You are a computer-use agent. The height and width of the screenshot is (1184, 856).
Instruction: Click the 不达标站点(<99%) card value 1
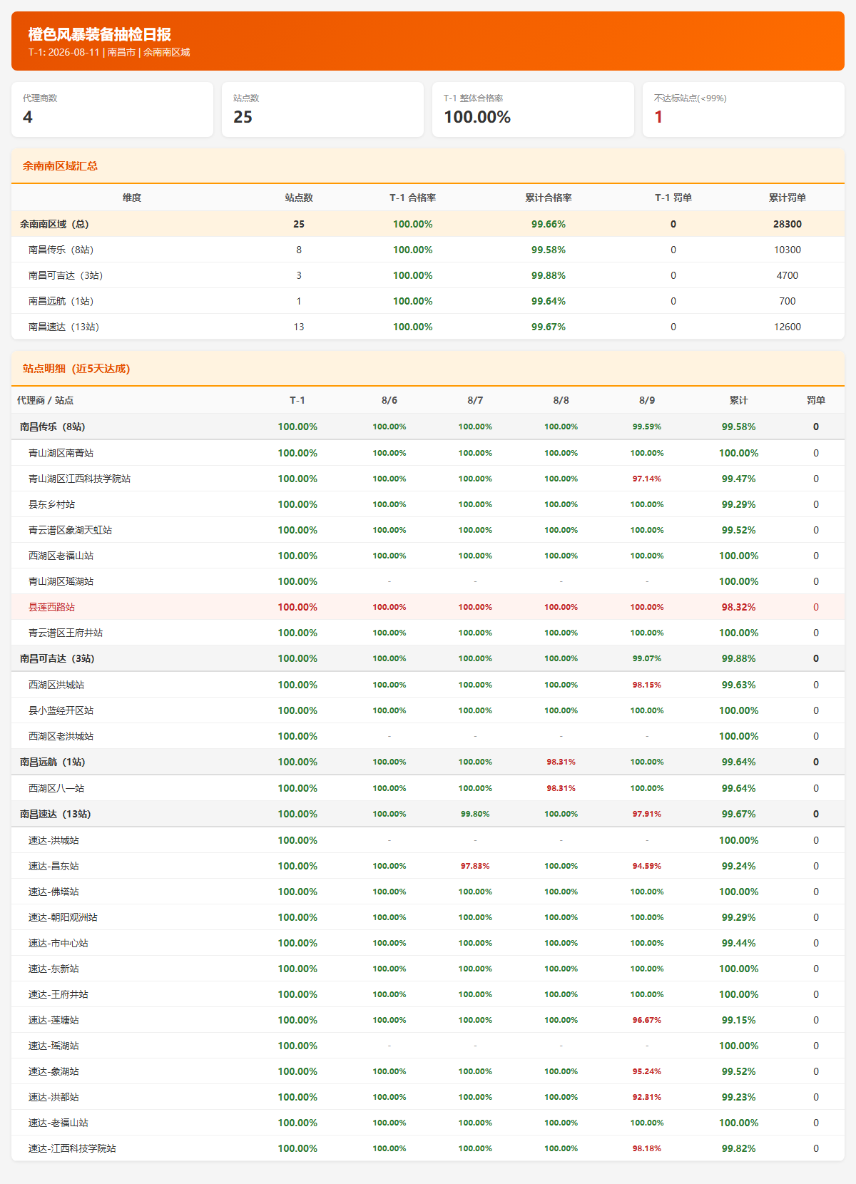[658, 117]
